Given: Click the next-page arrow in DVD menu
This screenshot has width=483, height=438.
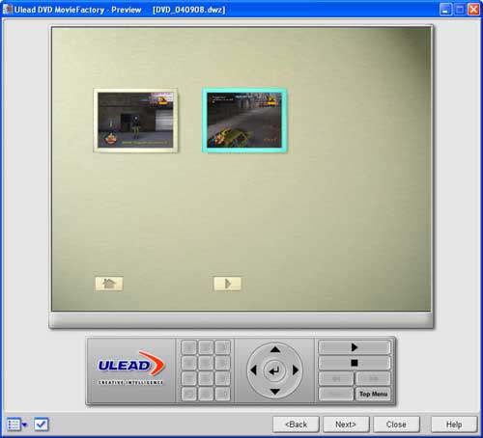Looking at the screenshot, I should [227, 284].
